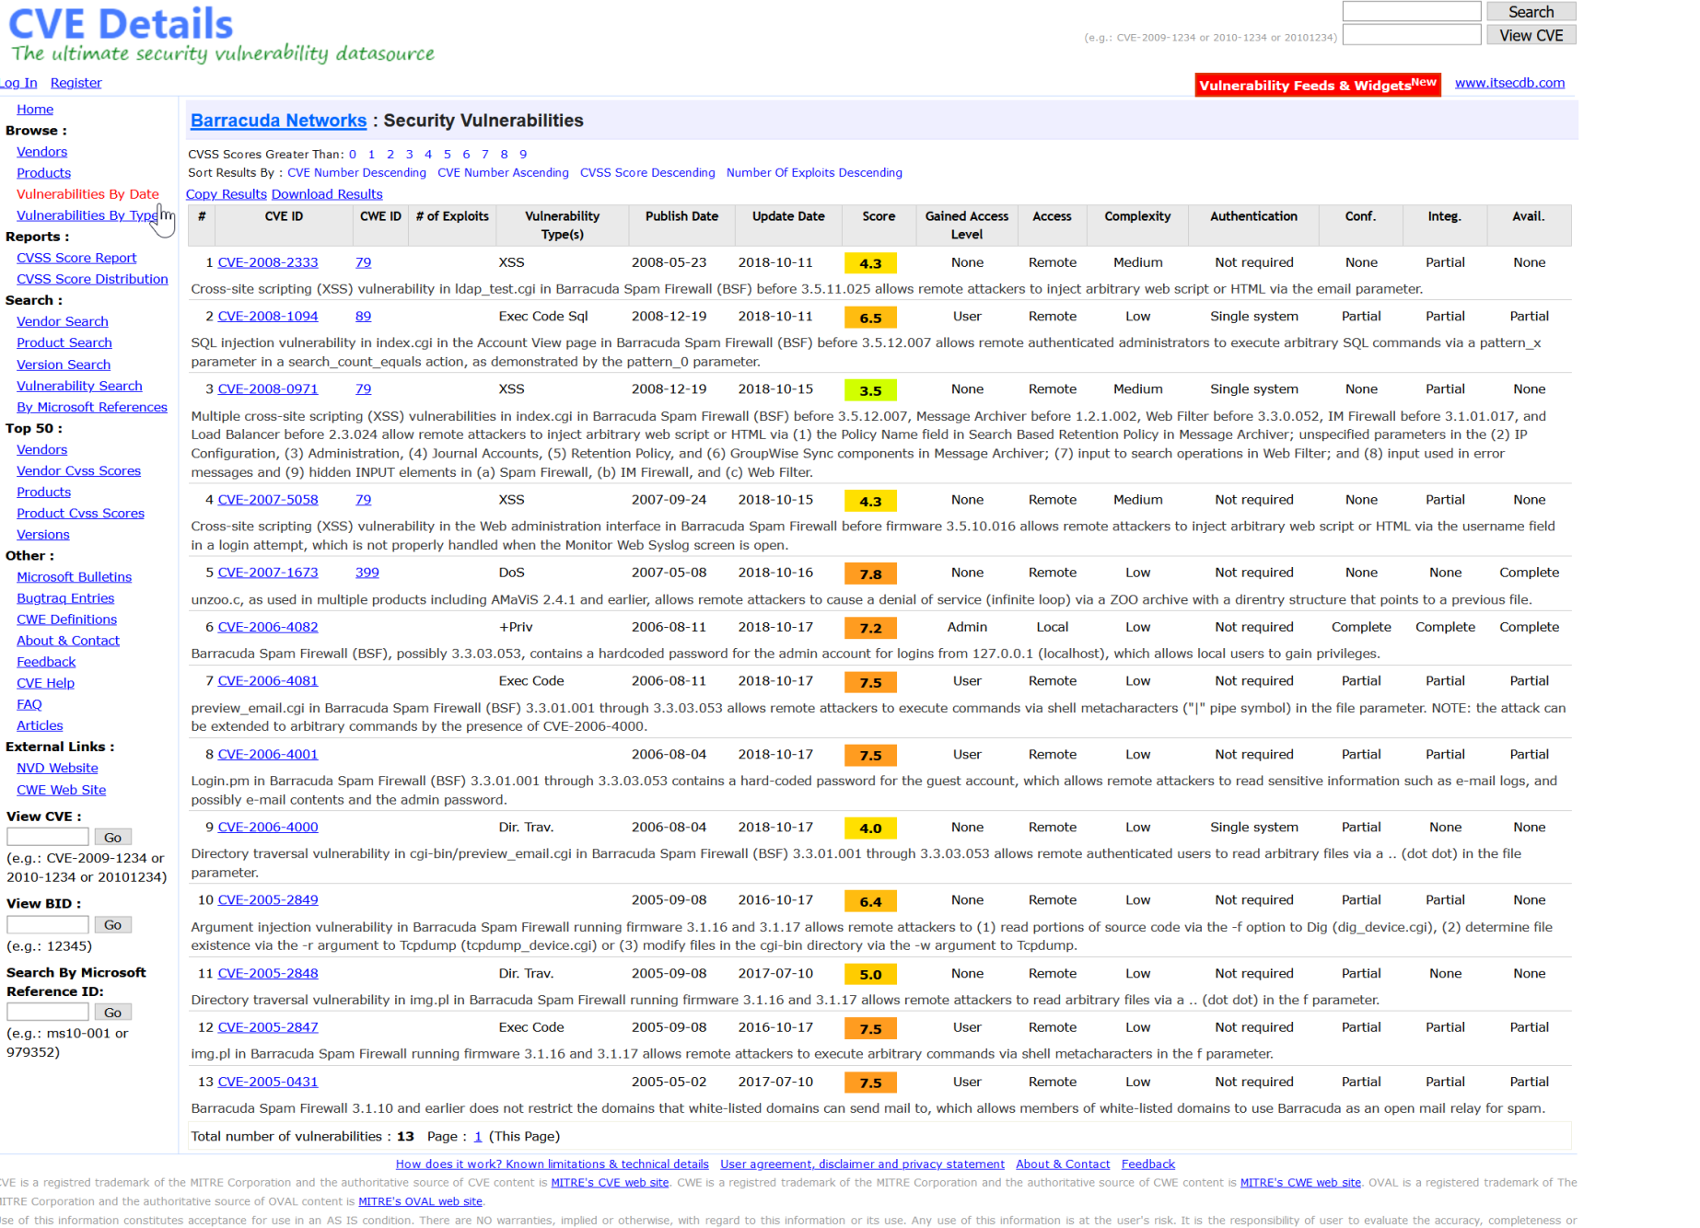Download Results of the vulnerability list
Screen dimensions: 1700x1228
click(326, 194)
